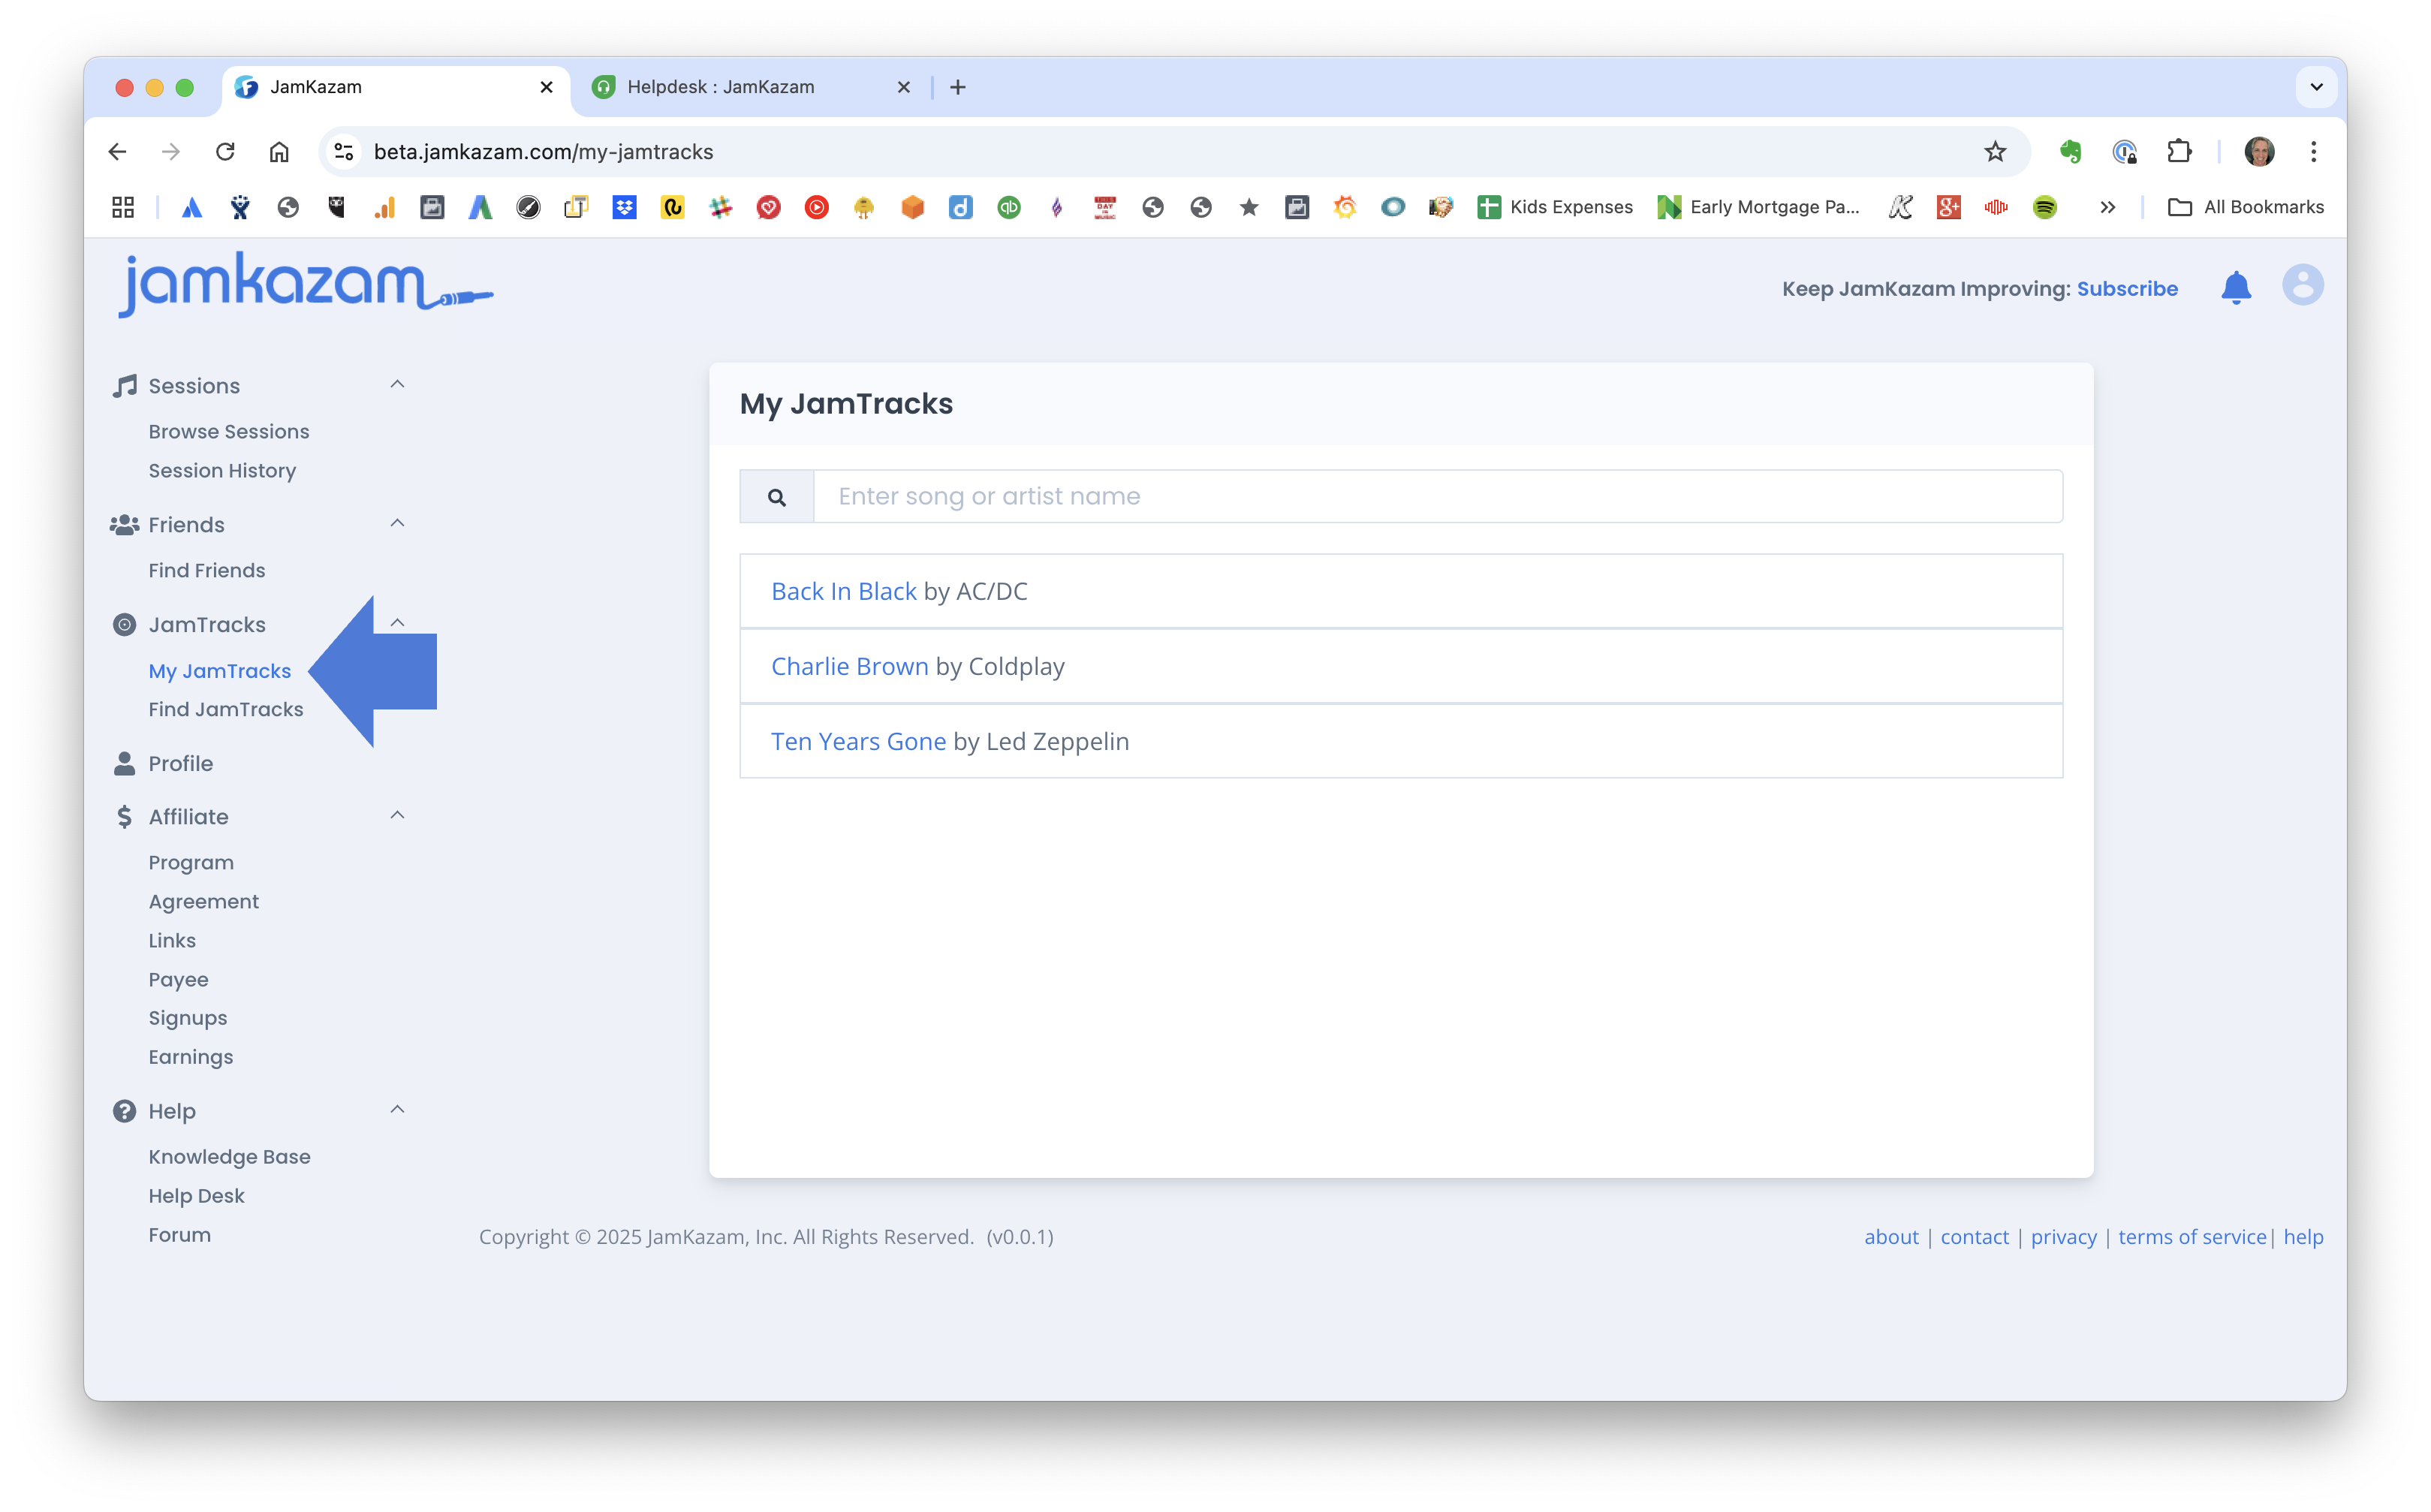Bookmark this page with the star icon
The image size is (2431, 1512).
click(1995, 152)
